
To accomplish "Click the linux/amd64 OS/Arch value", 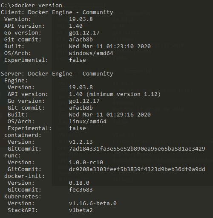I will coord(88,122).
